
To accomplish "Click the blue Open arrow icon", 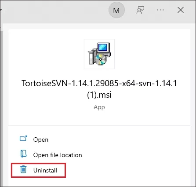I will (23, 138).
